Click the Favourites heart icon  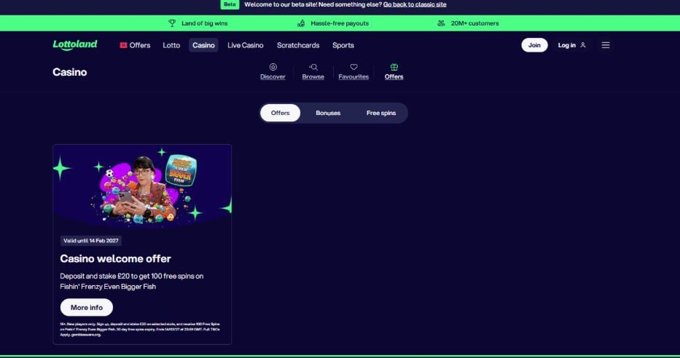point(354,67)
